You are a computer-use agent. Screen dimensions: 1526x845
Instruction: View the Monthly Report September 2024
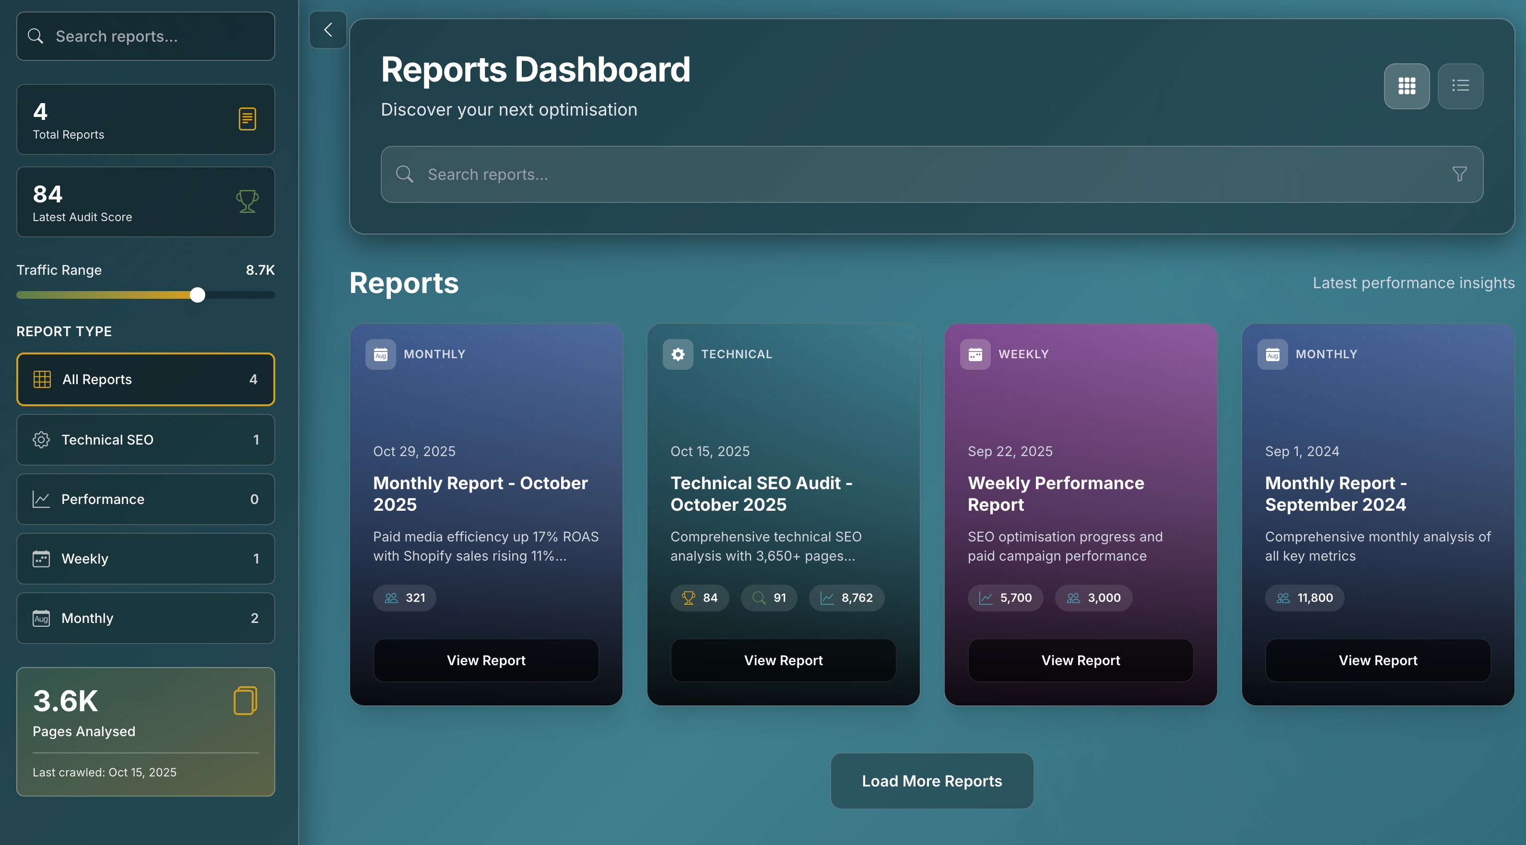click(1378, 660)
